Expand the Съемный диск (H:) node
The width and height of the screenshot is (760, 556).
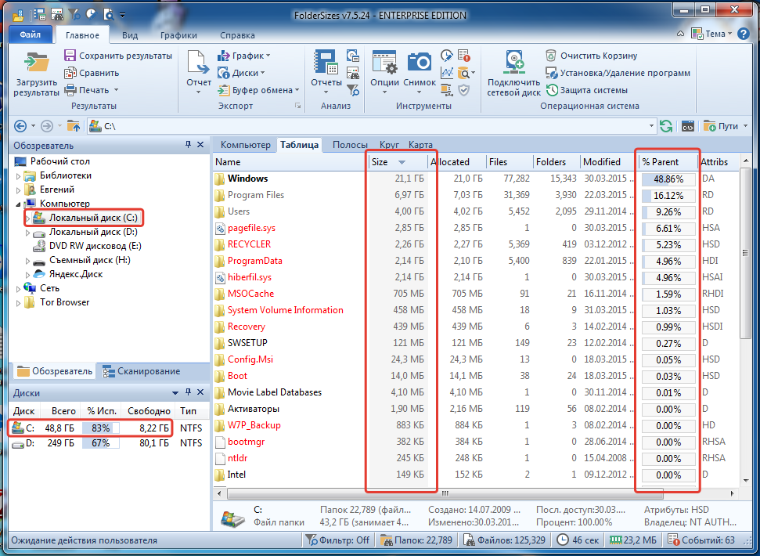(x=28, y=261)
